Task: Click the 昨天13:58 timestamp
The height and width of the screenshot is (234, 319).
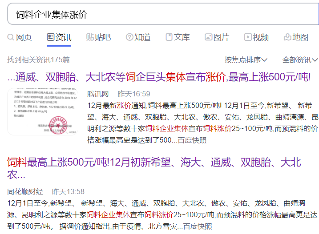Action: tap(68, 191)
